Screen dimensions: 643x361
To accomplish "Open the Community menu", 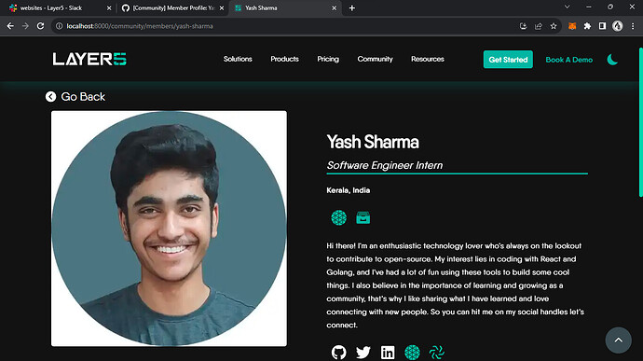I will pos(375,59).
